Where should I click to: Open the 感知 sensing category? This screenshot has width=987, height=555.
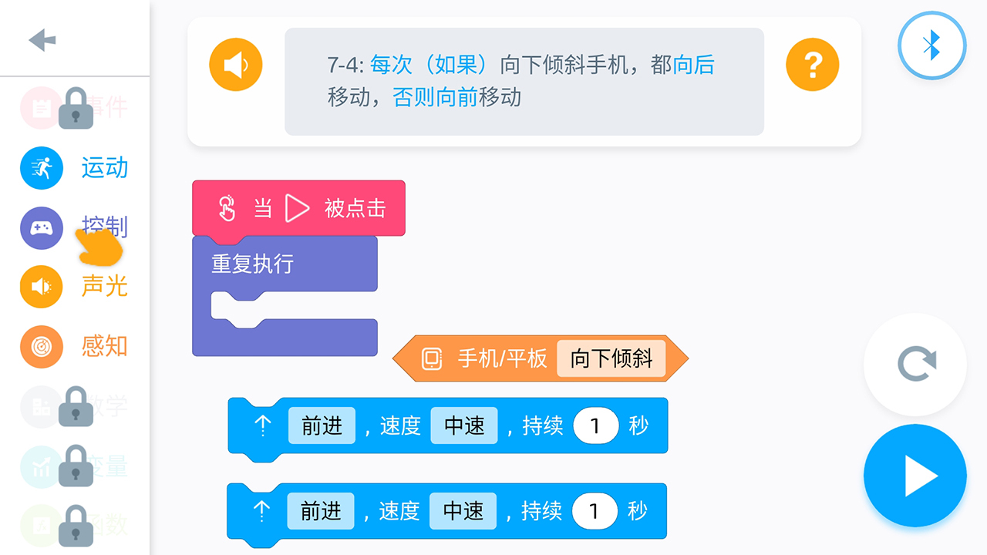pyautogui.click(x=42, y=347)
